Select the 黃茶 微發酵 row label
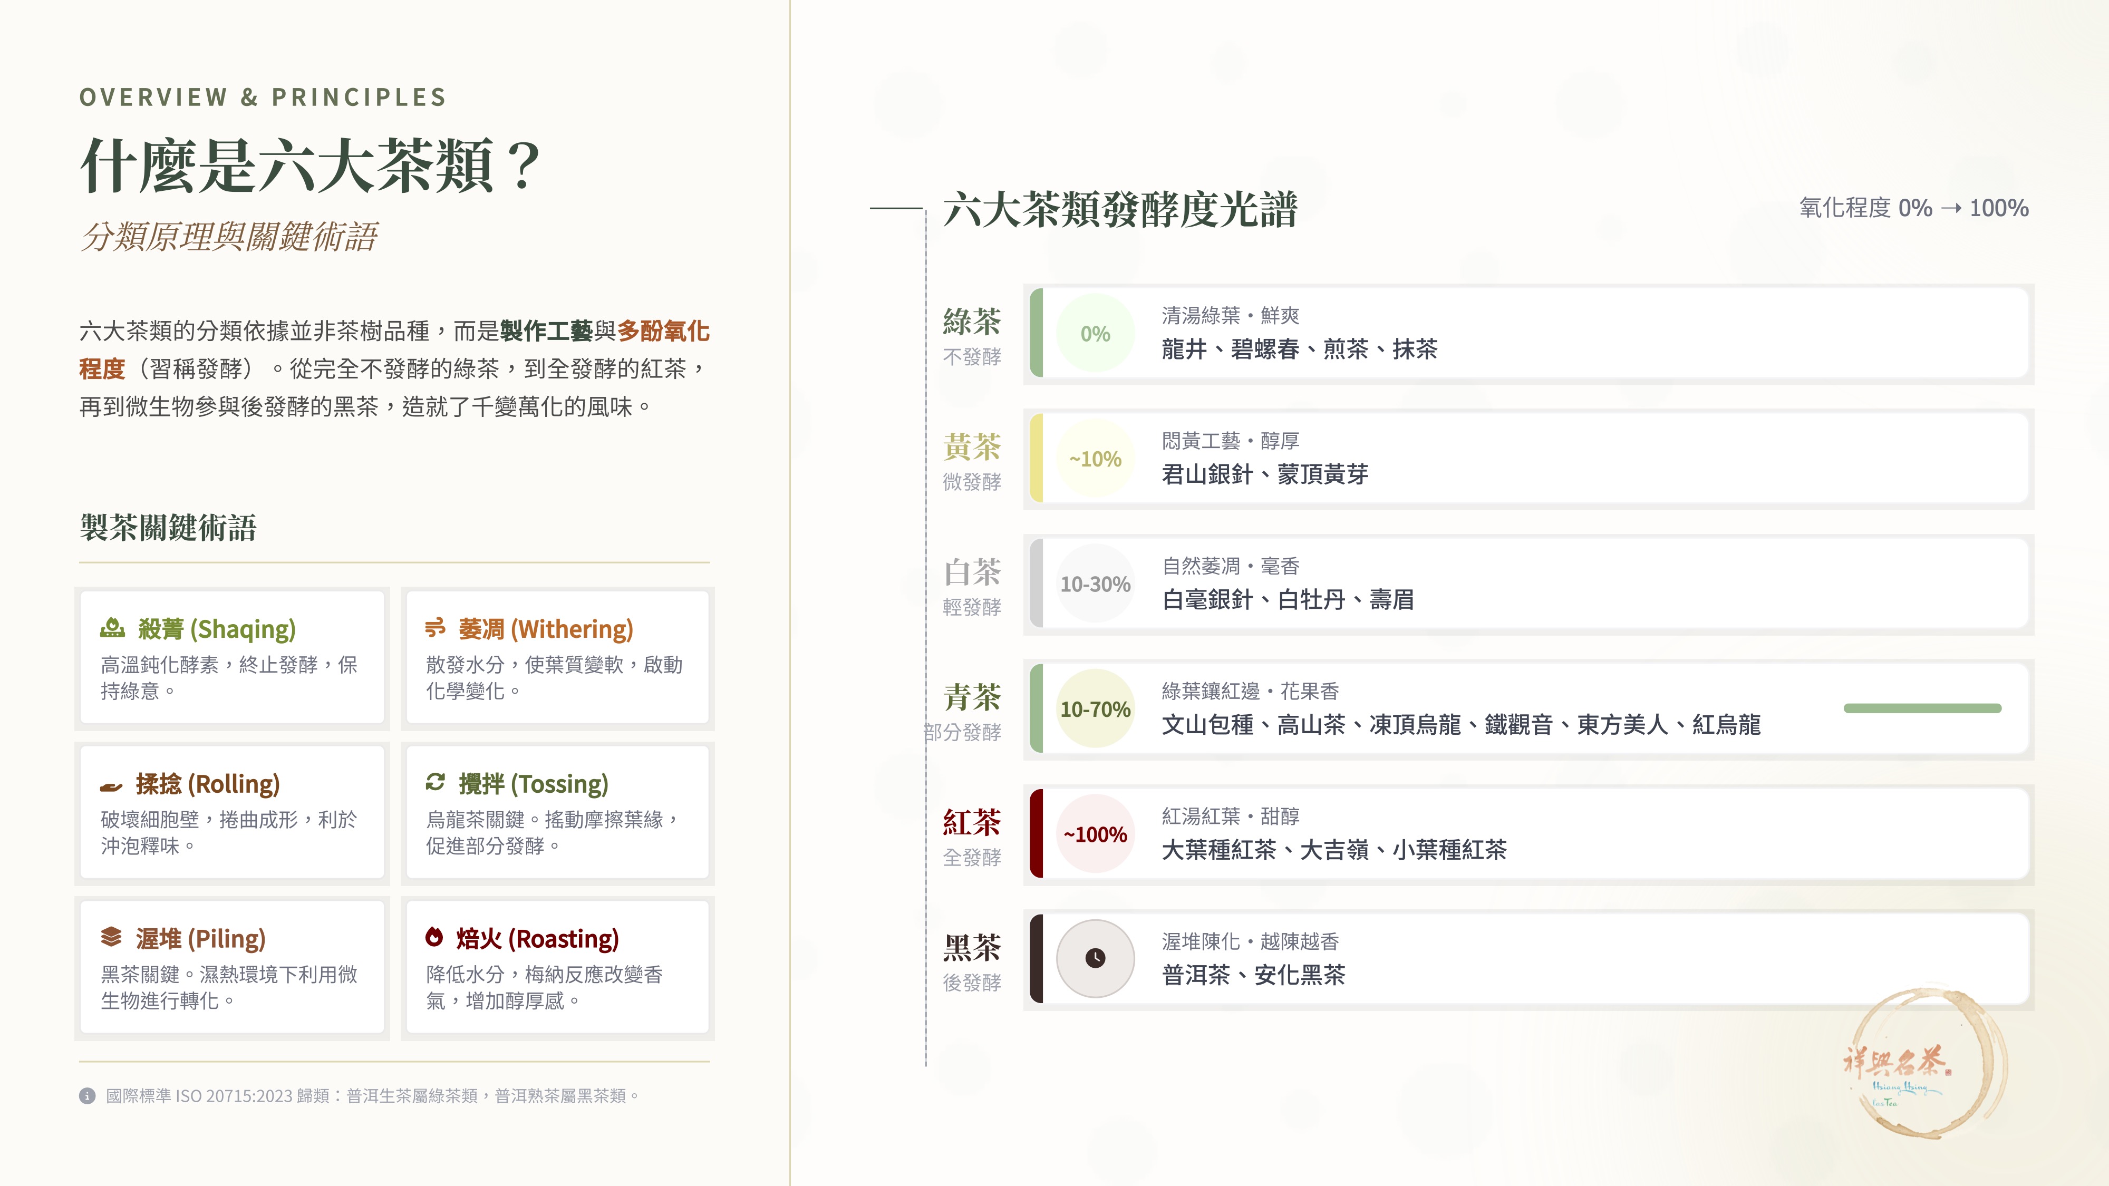This screenshot has height=1186, width=2109. click(x=971, y=461)
